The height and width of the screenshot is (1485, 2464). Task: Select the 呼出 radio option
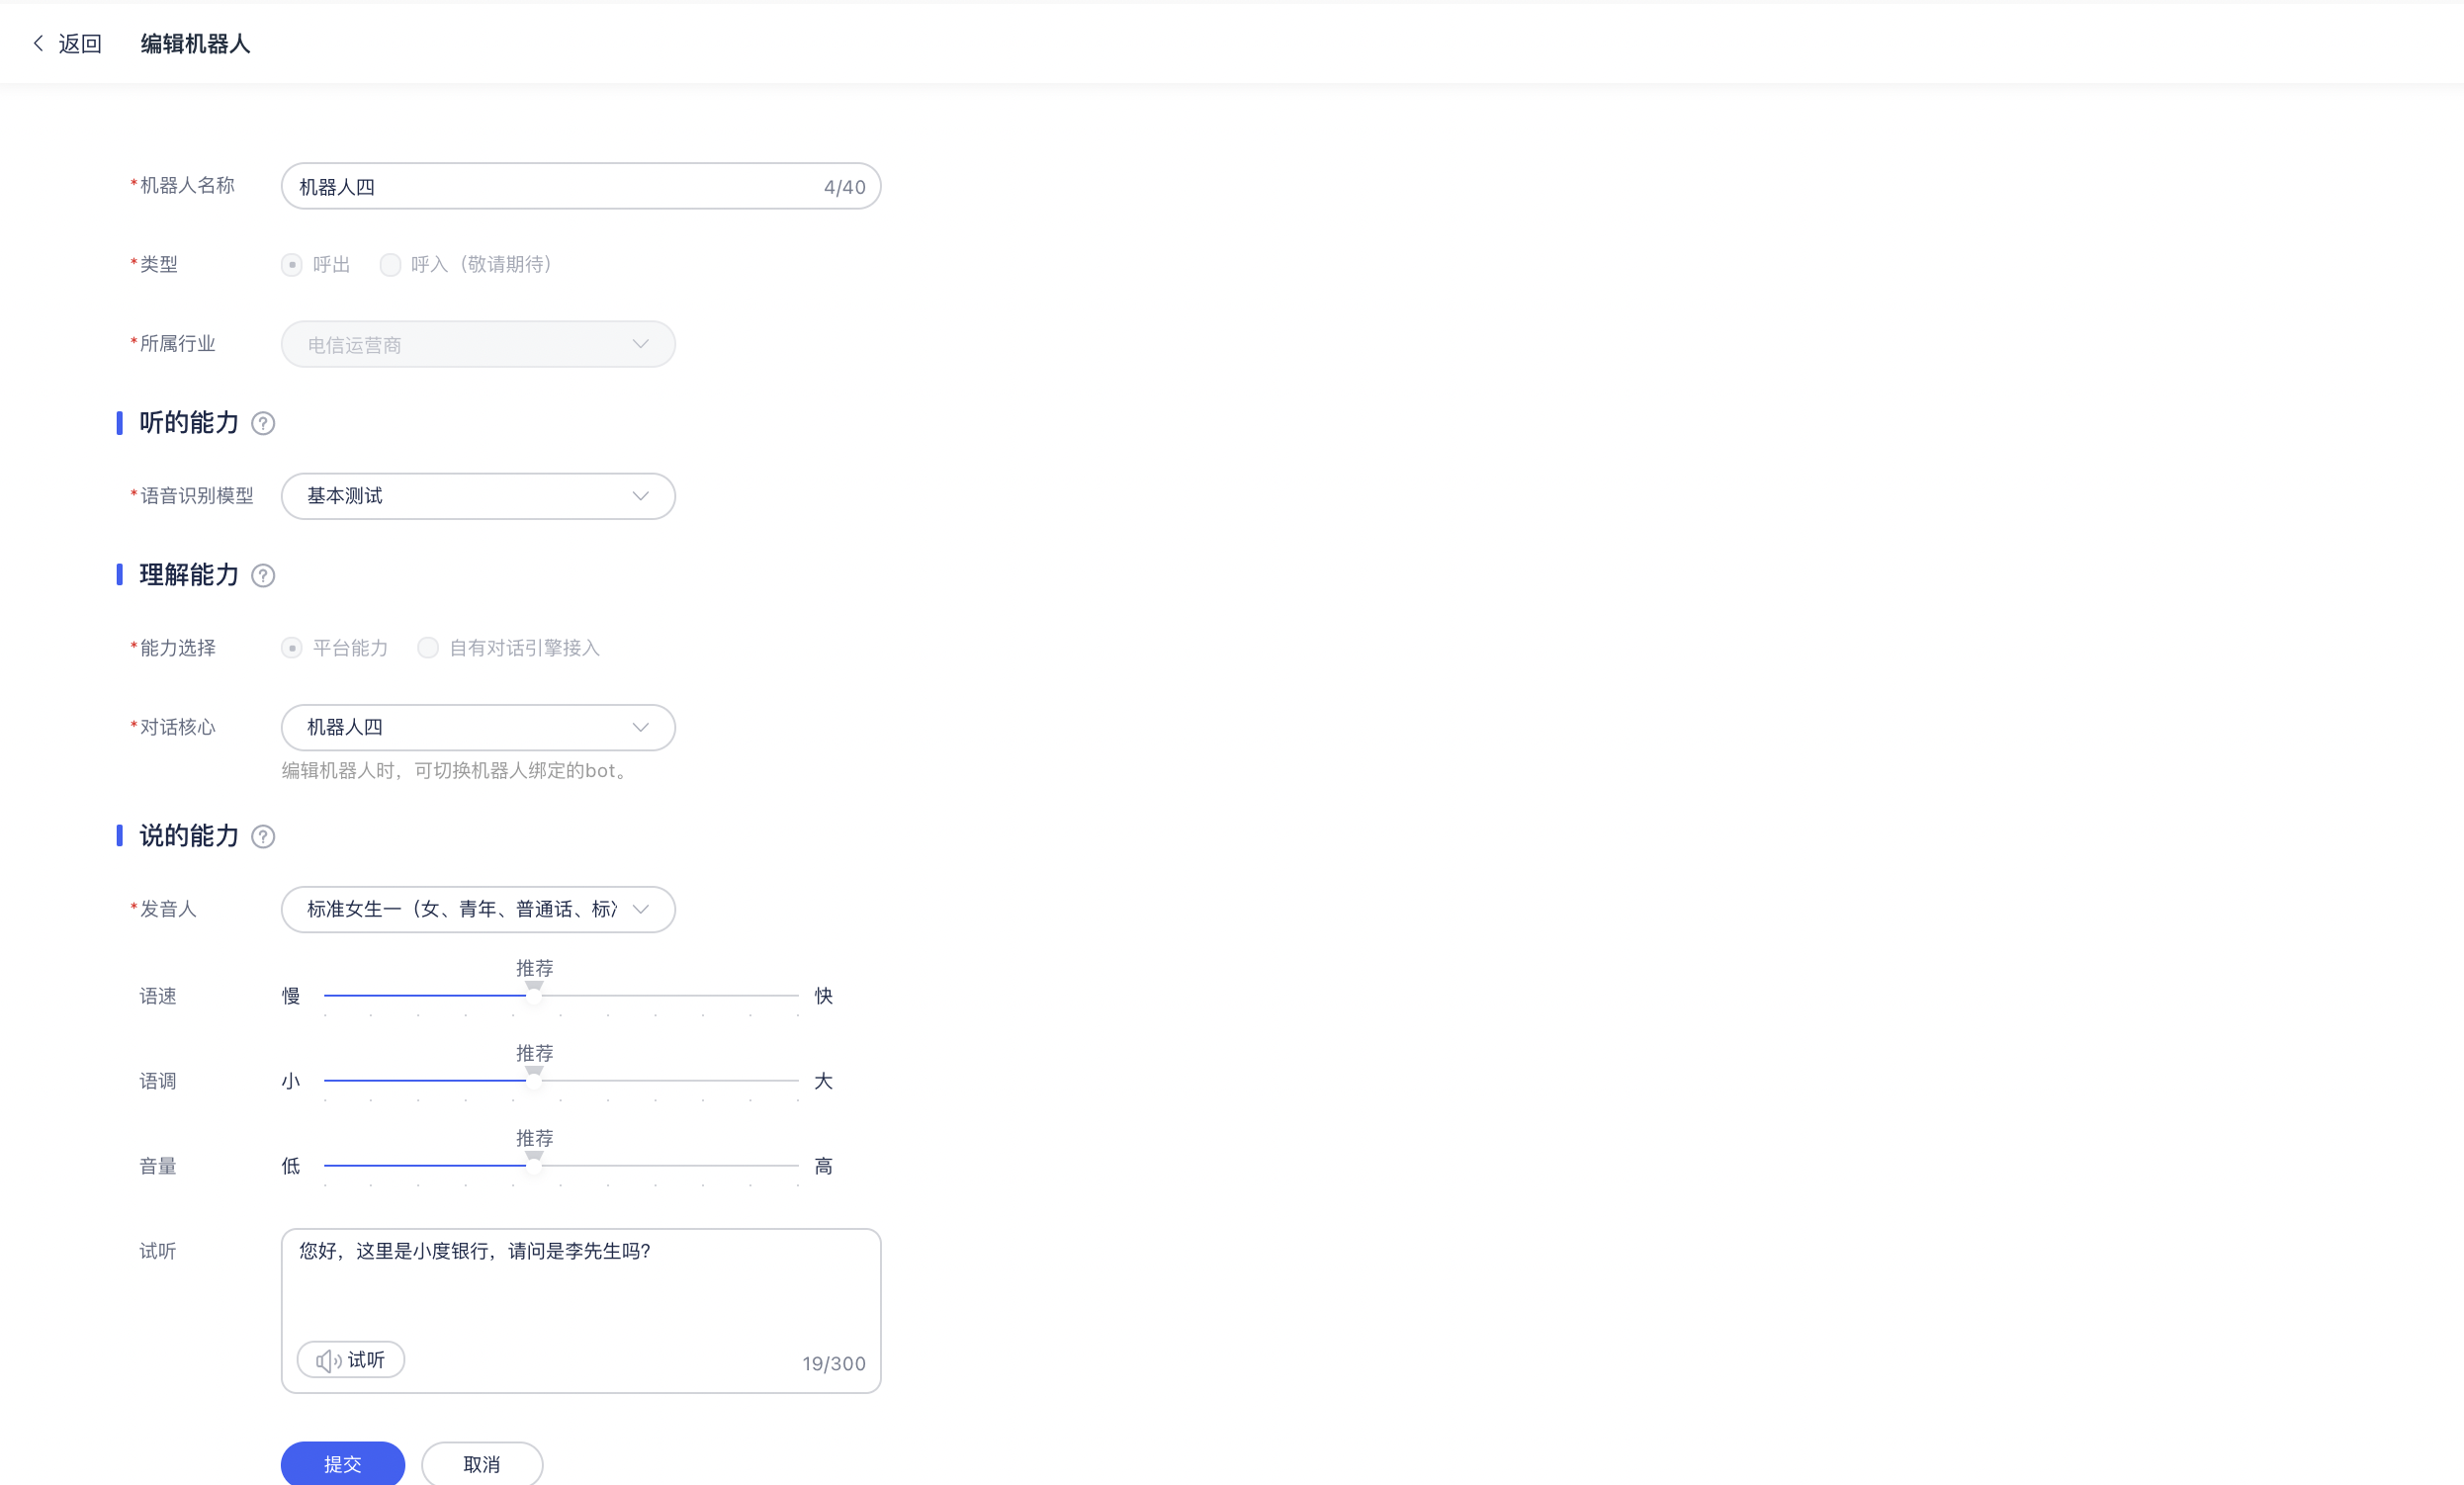point(292,265)
